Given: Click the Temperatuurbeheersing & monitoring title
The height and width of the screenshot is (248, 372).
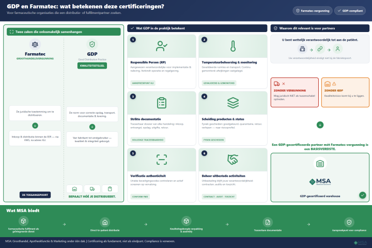Looking at the screenshot, I should tap(229, 63).
